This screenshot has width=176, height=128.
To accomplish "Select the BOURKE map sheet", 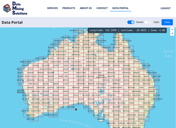I will (131, 99).
